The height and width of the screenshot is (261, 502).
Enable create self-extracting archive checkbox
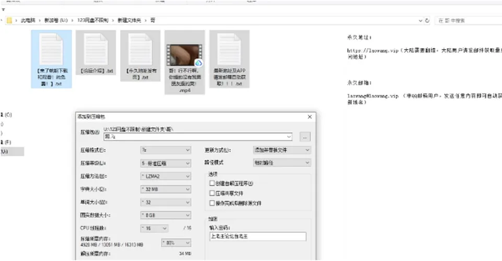point(212,183)
